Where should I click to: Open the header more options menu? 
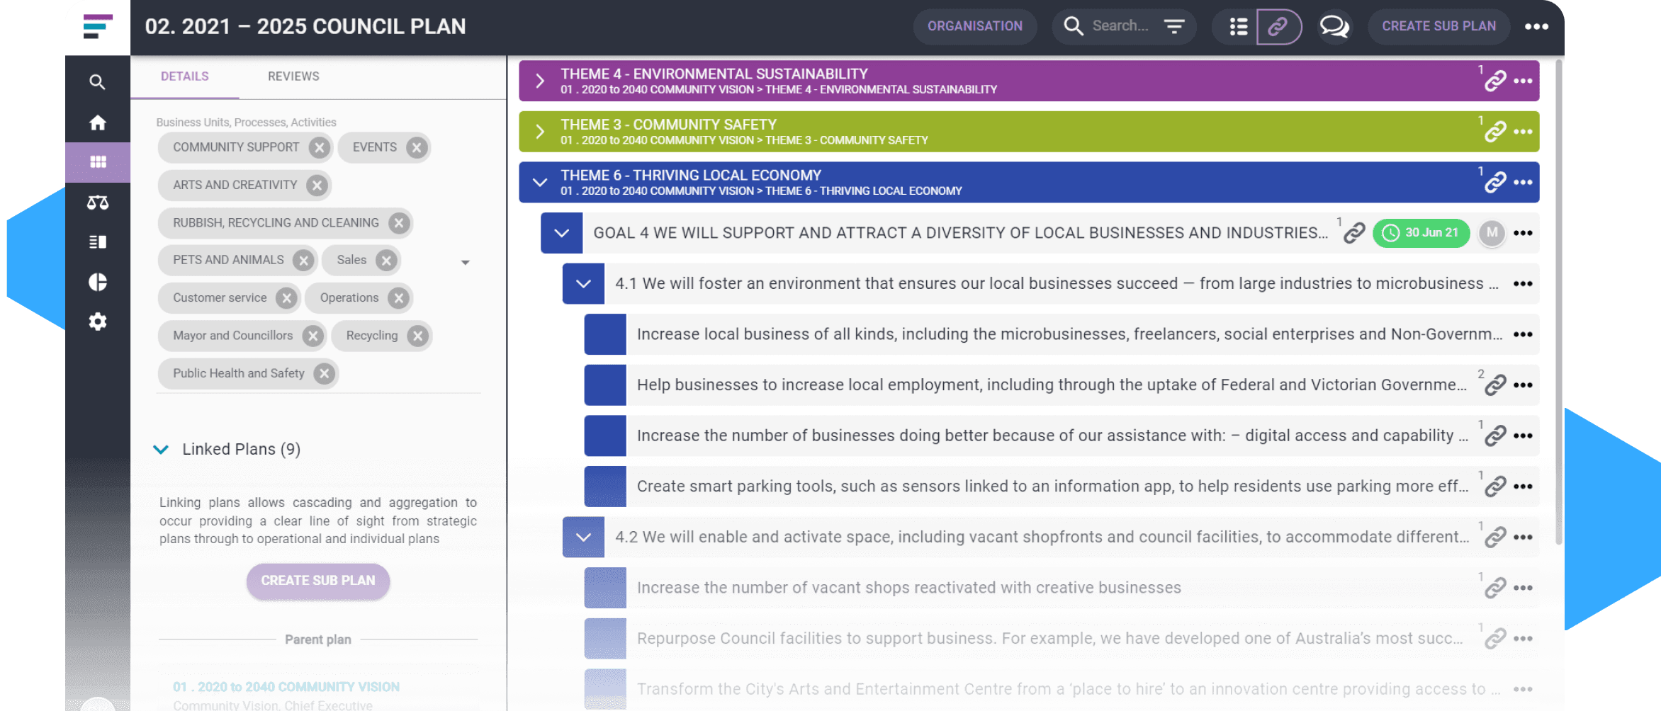(x=1536, y=26)
